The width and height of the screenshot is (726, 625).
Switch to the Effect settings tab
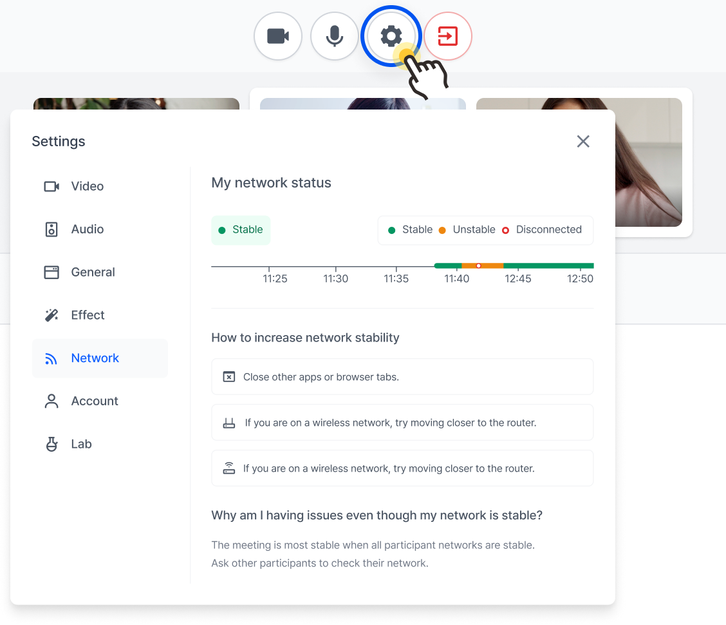(x=100, y=315)
